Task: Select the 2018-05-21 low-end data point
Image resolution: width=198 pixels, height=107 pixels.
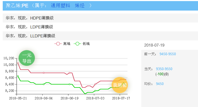Action: [18, 76]
